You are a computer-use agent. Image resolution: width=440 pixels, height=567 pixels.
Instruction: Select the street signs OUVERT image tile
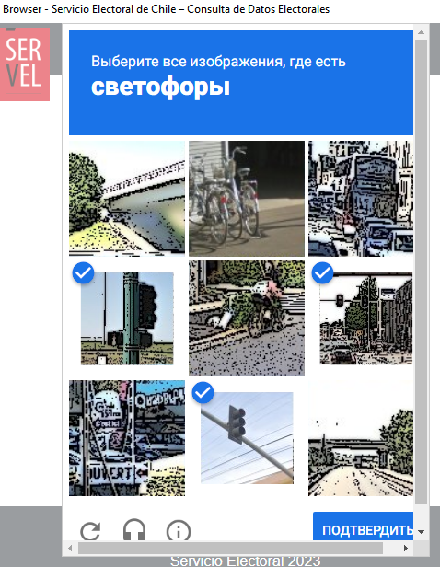pyautogui.click(x=127, y=438)
